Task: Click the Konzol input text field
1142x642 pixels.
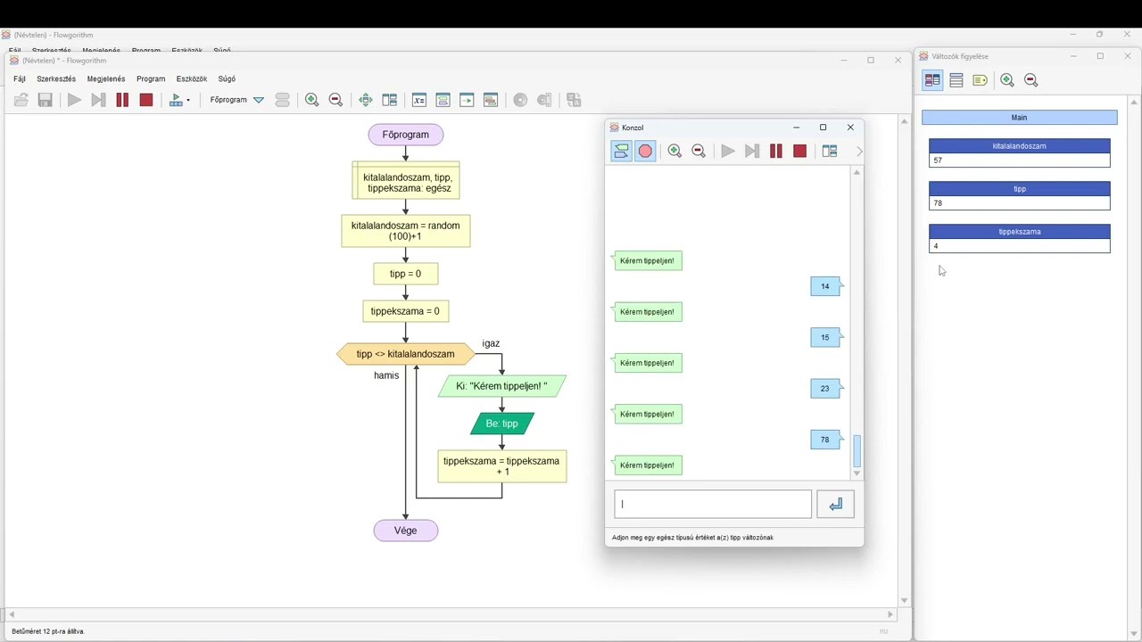Action: 713,504
